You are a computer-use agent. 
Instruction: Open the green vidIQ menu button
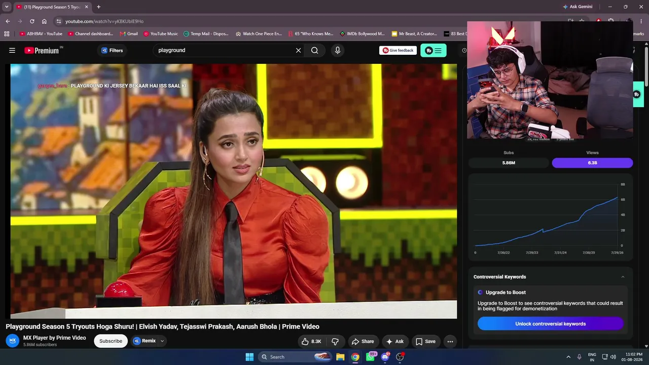(x=434, y=50)
